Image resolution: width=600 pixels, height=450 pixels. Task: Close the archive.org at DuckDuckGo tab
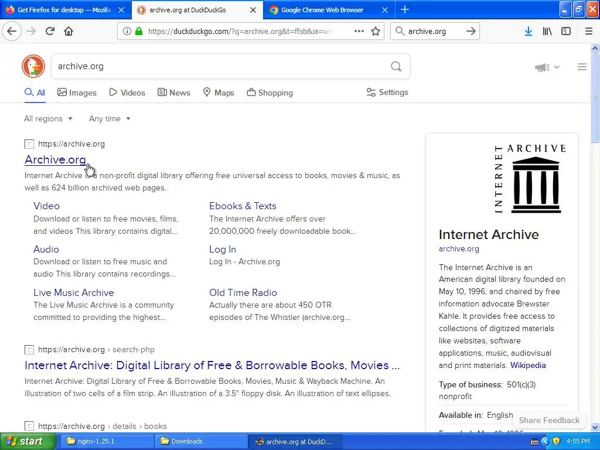253,10
